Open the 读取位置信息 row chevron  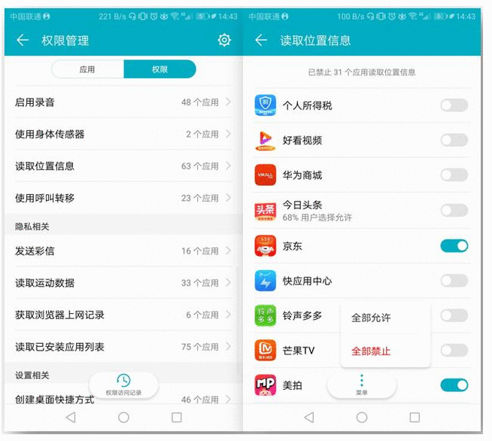point(229,166)
